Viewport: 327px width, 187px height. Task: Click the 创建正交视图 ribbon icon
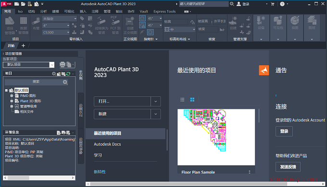point(130,25)
